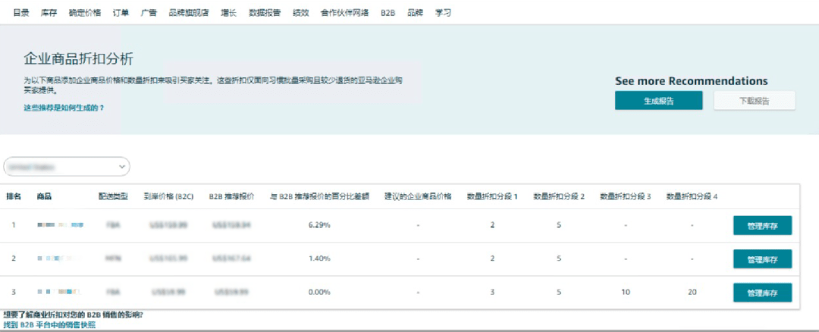Click the B2B menu item
The image size is (819, 332).
tap(388, 13)
